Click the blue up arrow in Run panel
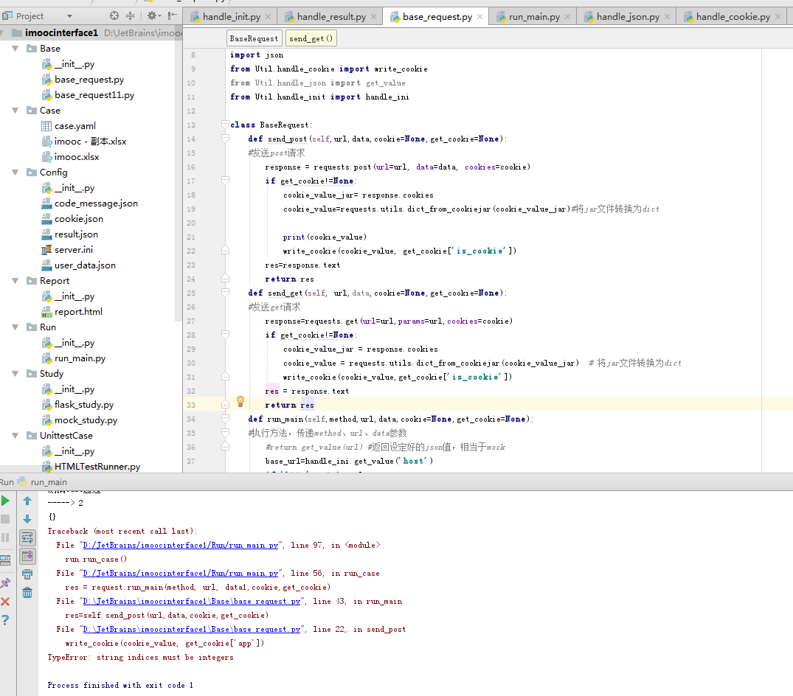793x696 pixels. coord(27,501)
